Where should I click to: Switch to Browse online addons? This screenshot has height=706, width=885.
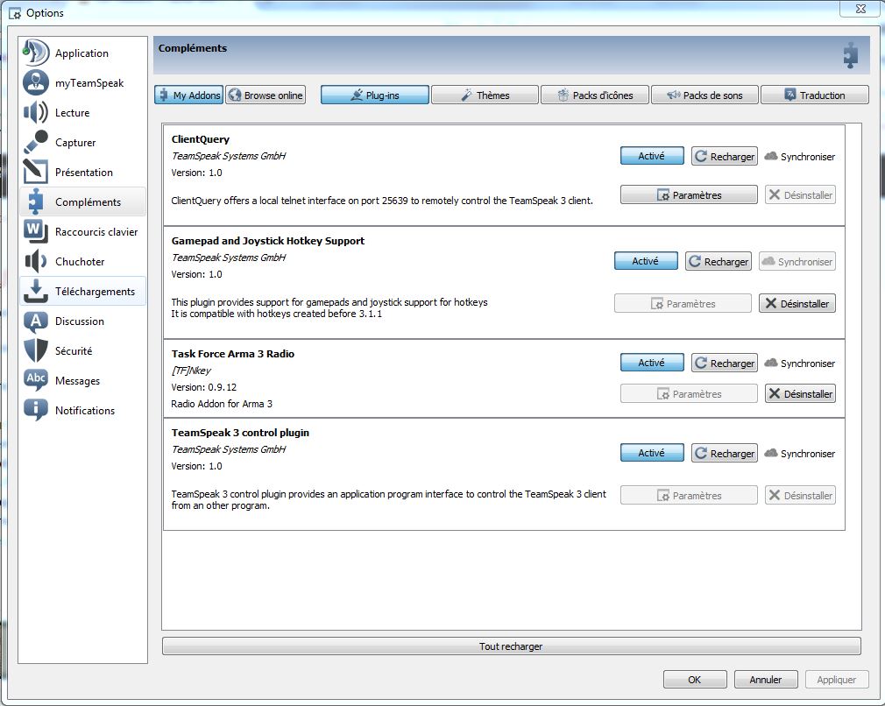tap(265, 95)
